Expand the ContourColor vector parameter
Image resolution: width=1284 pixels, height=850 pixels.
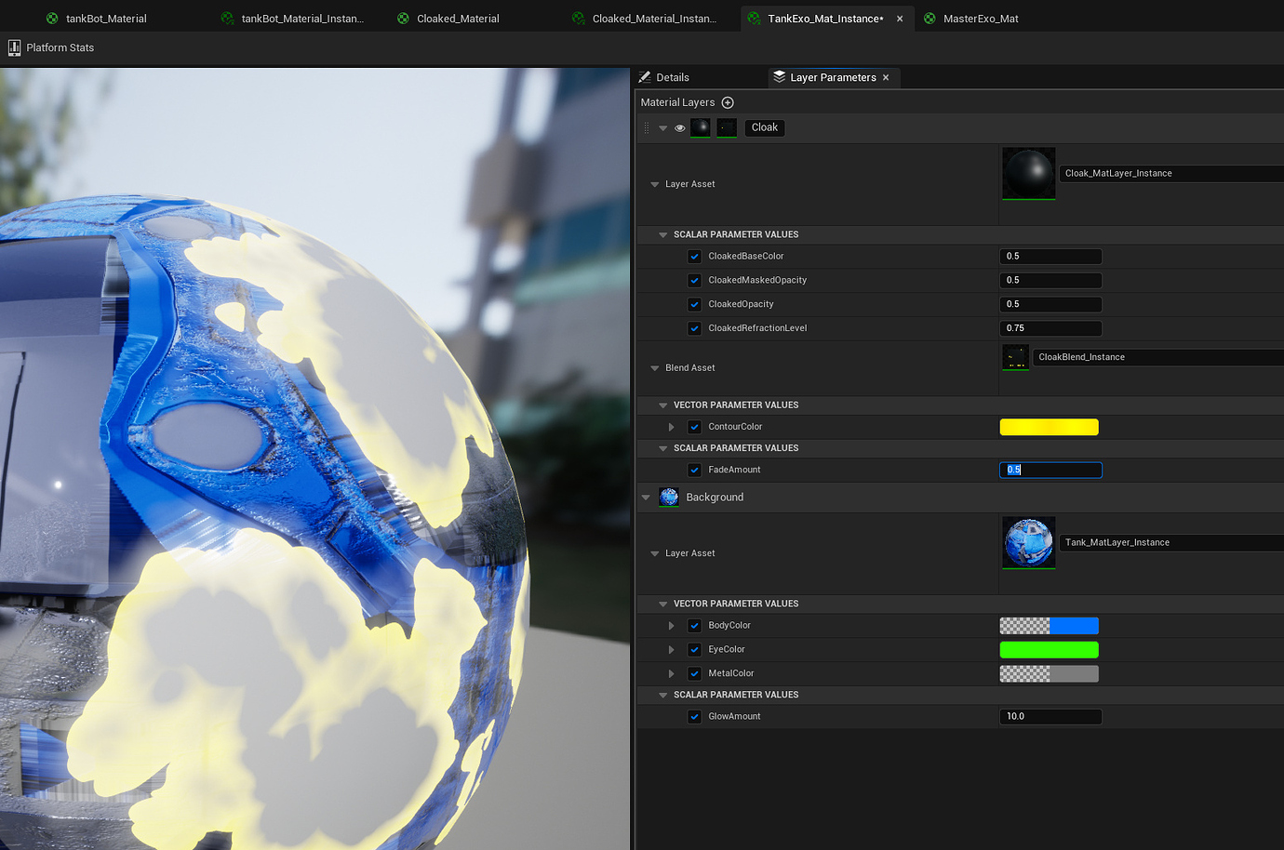[x=671, y=427]
